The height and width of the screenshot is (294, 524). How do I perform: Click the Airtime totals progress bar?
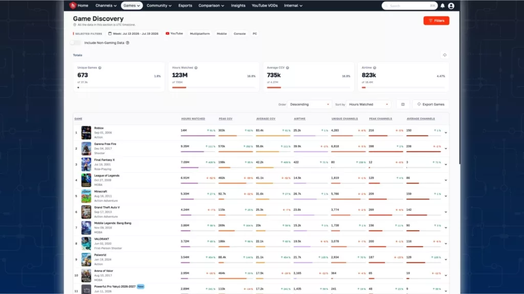pos(403,87)
